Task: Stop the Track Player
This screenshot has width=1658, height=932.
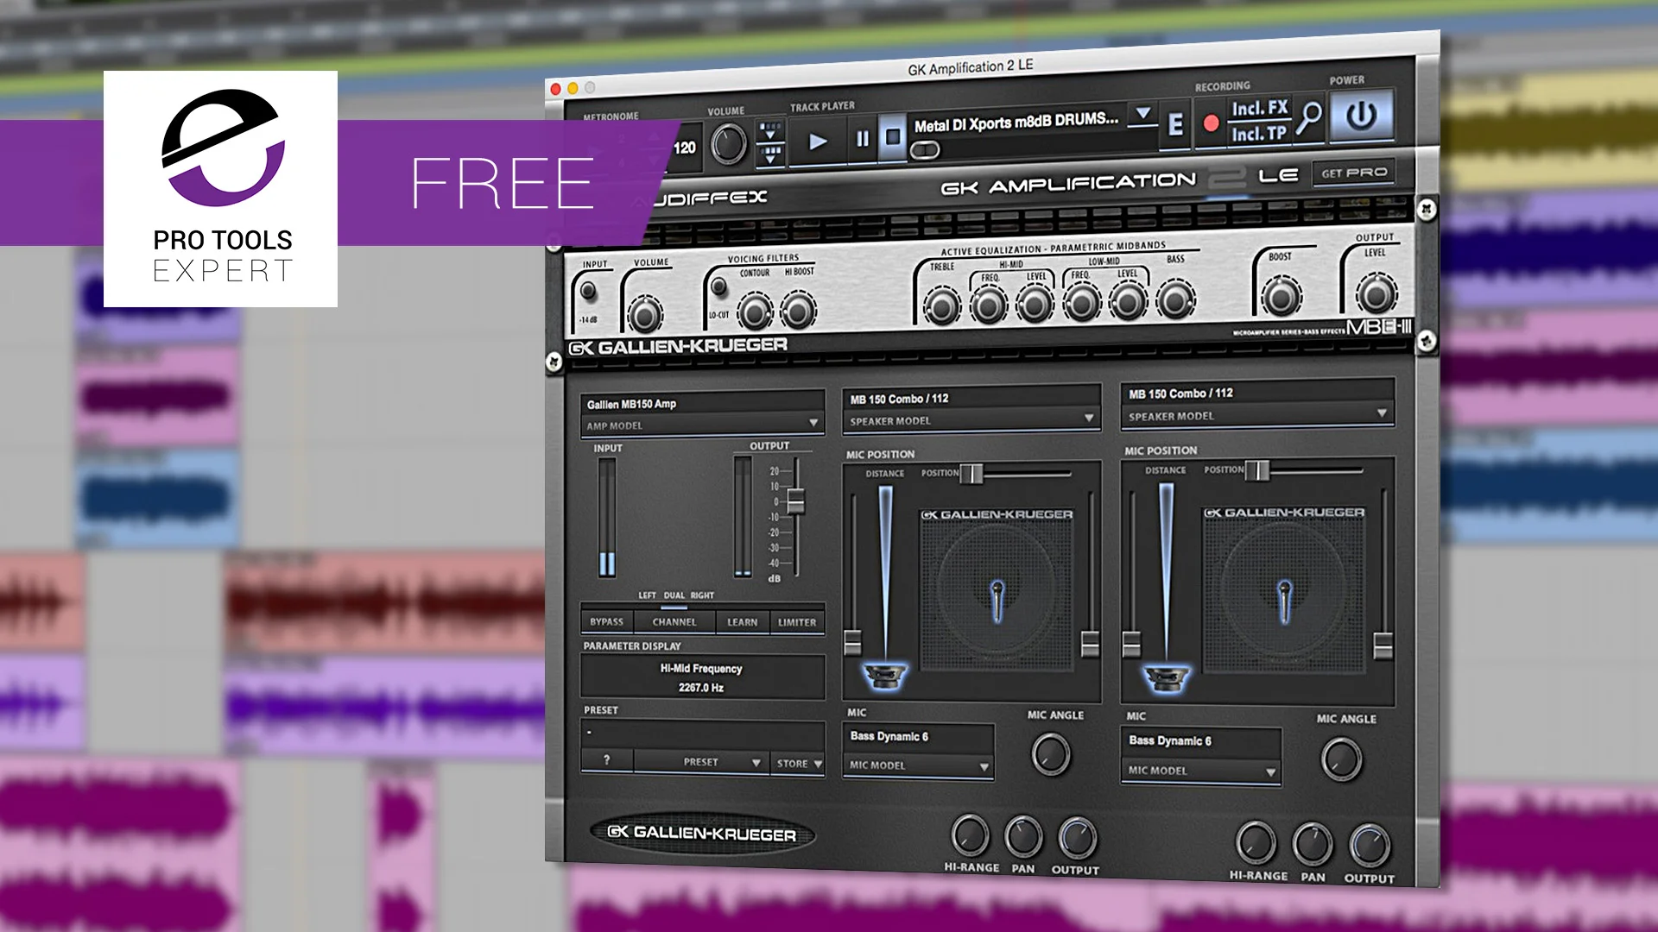Action: tap(891, 136)
